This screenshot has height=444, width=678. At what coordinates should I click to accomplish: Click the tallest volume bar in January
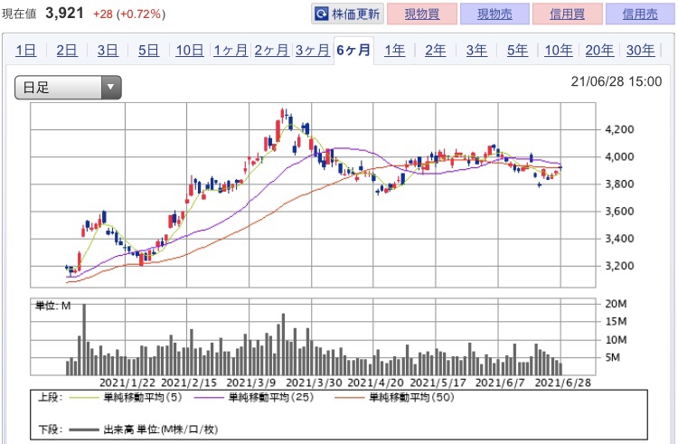(84, 339)
